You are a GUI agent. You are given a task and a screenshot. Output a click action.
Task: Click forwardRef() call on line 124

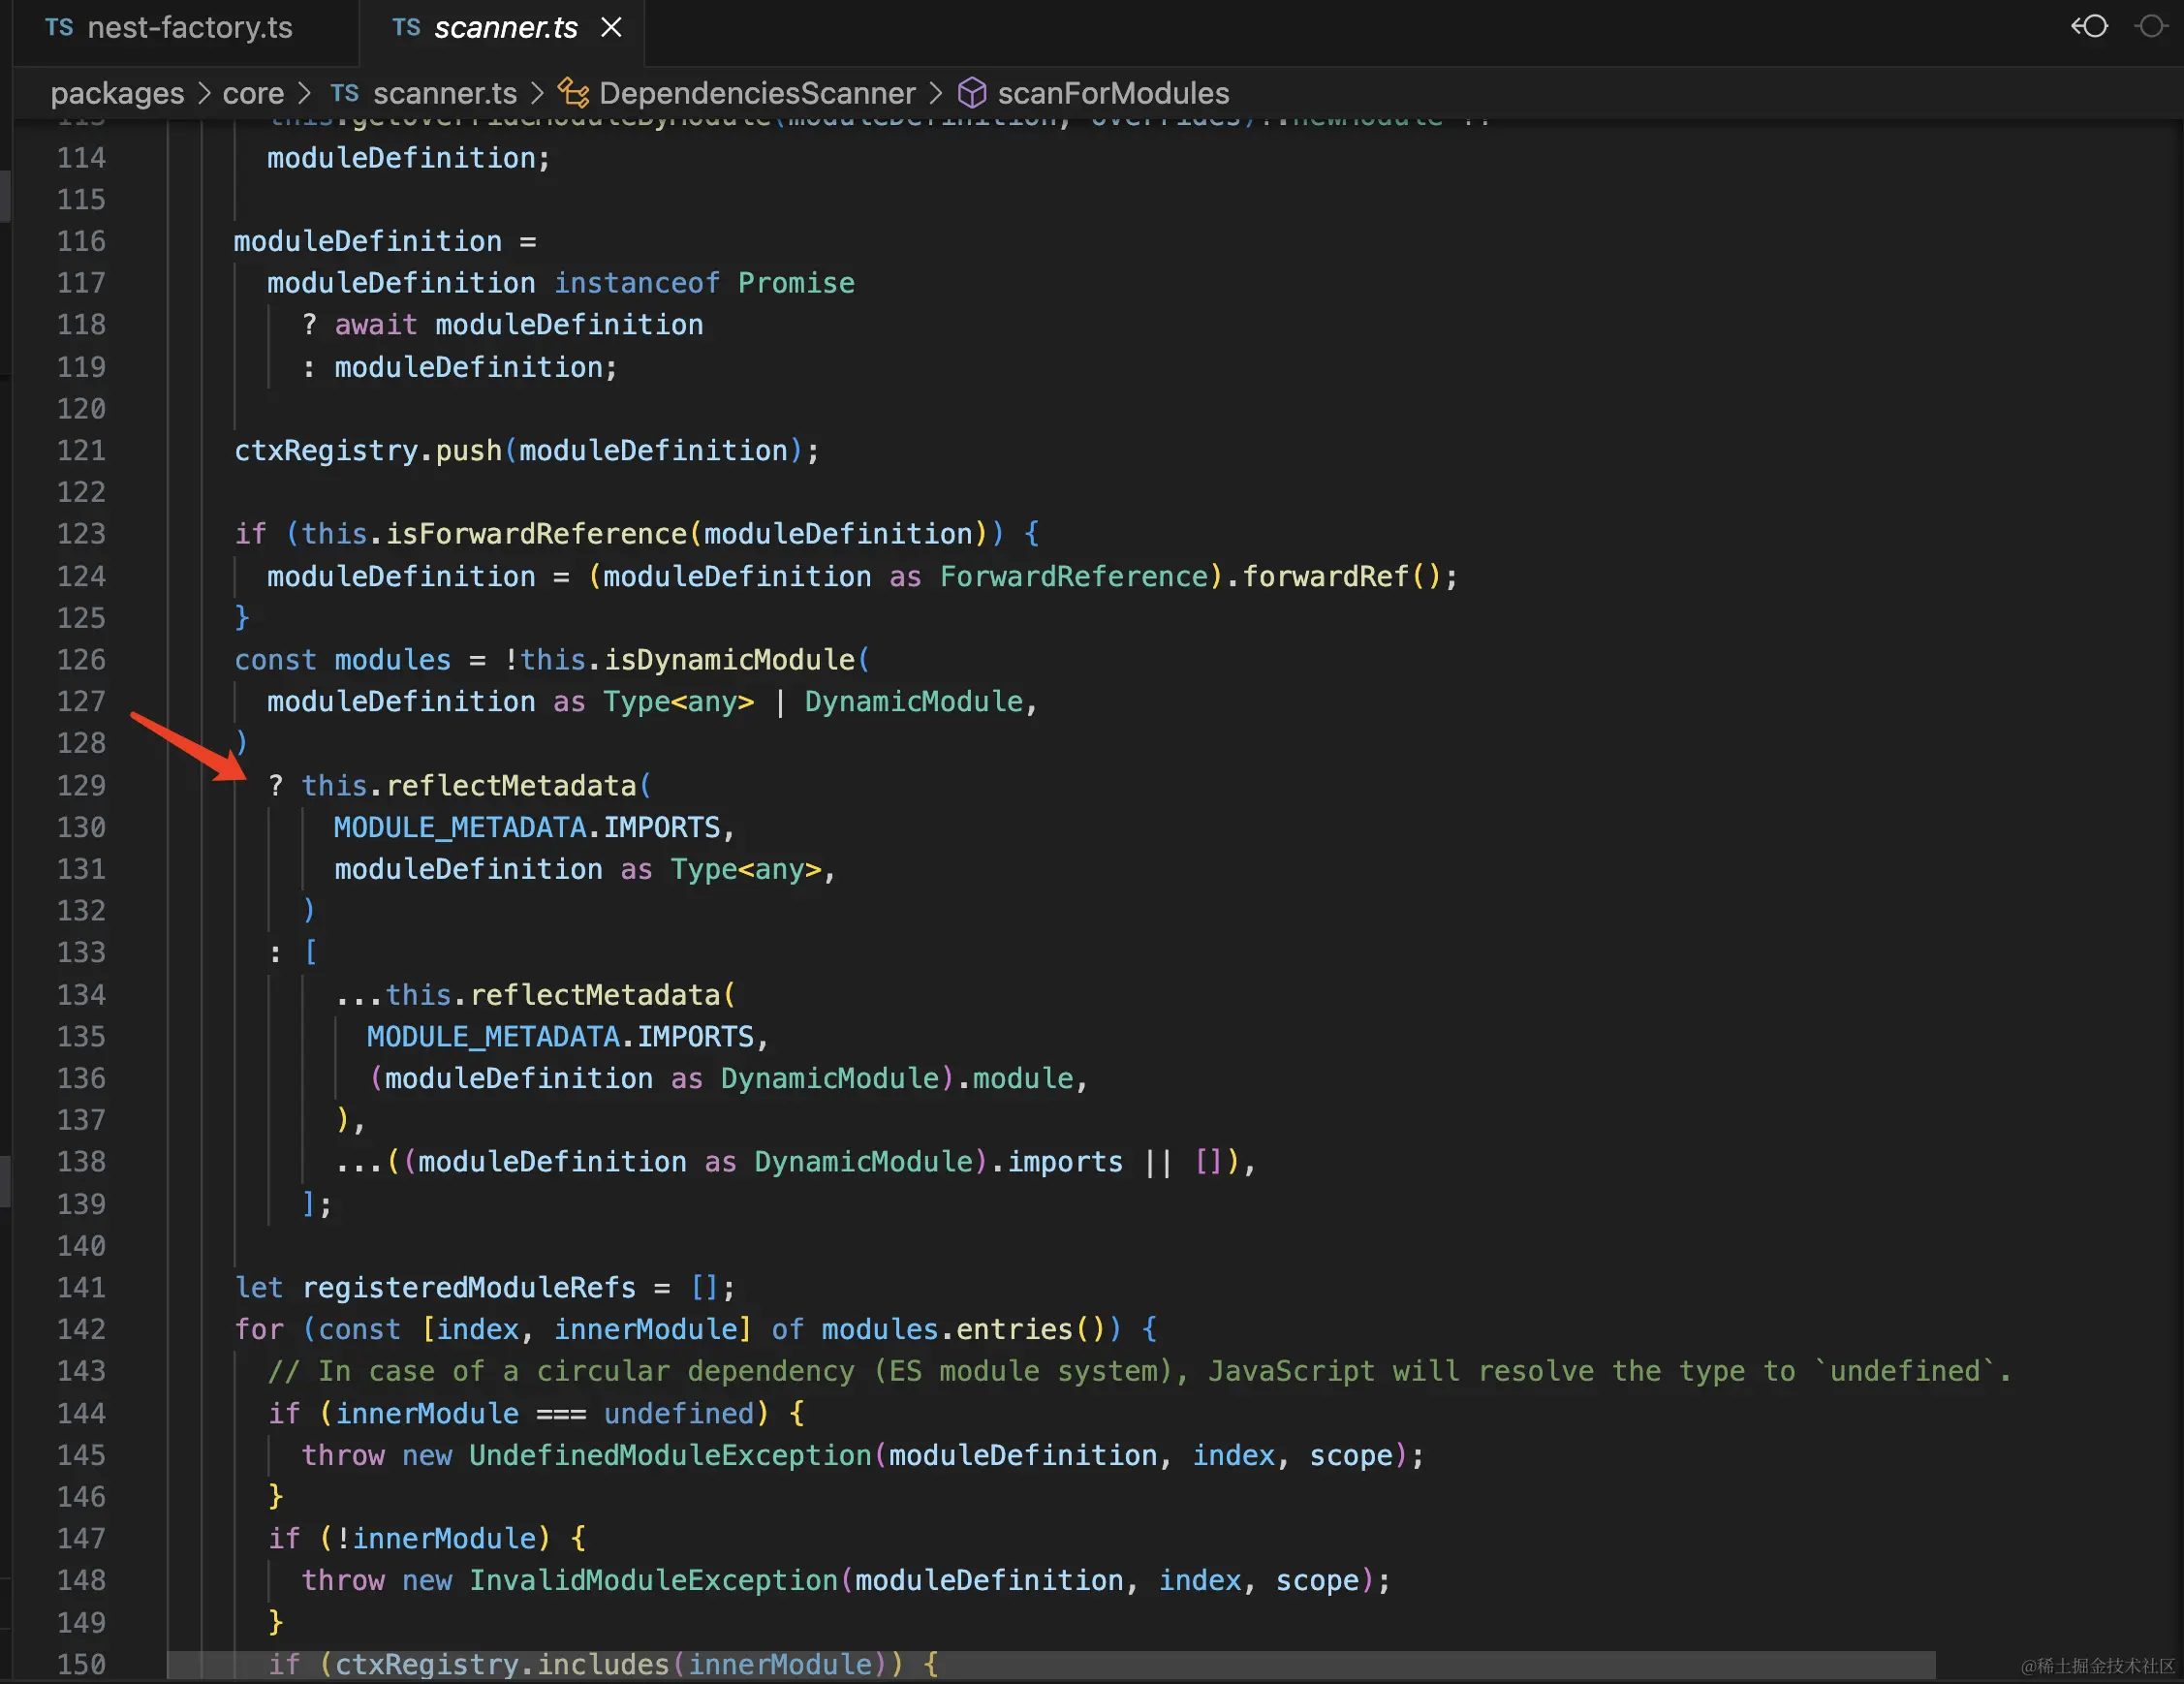tap(1342, 576)
